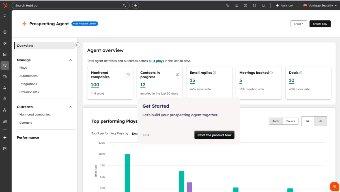Screen dimensions: 340x192
Task: Open the Help question-mark icon
Action: click(x=246, y=5)
